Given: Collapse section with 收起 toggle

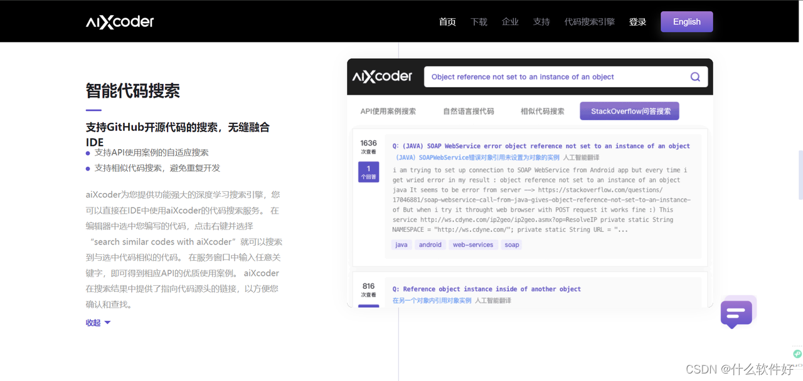Looking at the screenshot, I should pyautogui.click(x=98, y=323).
